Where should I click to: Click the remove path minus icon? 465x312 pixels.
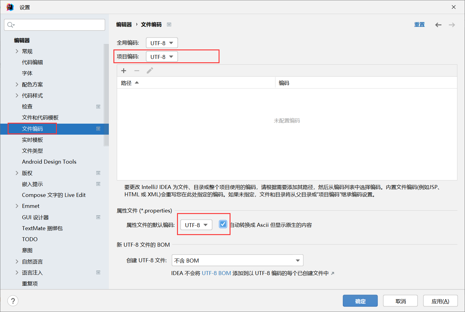click(x=137, y=71)
